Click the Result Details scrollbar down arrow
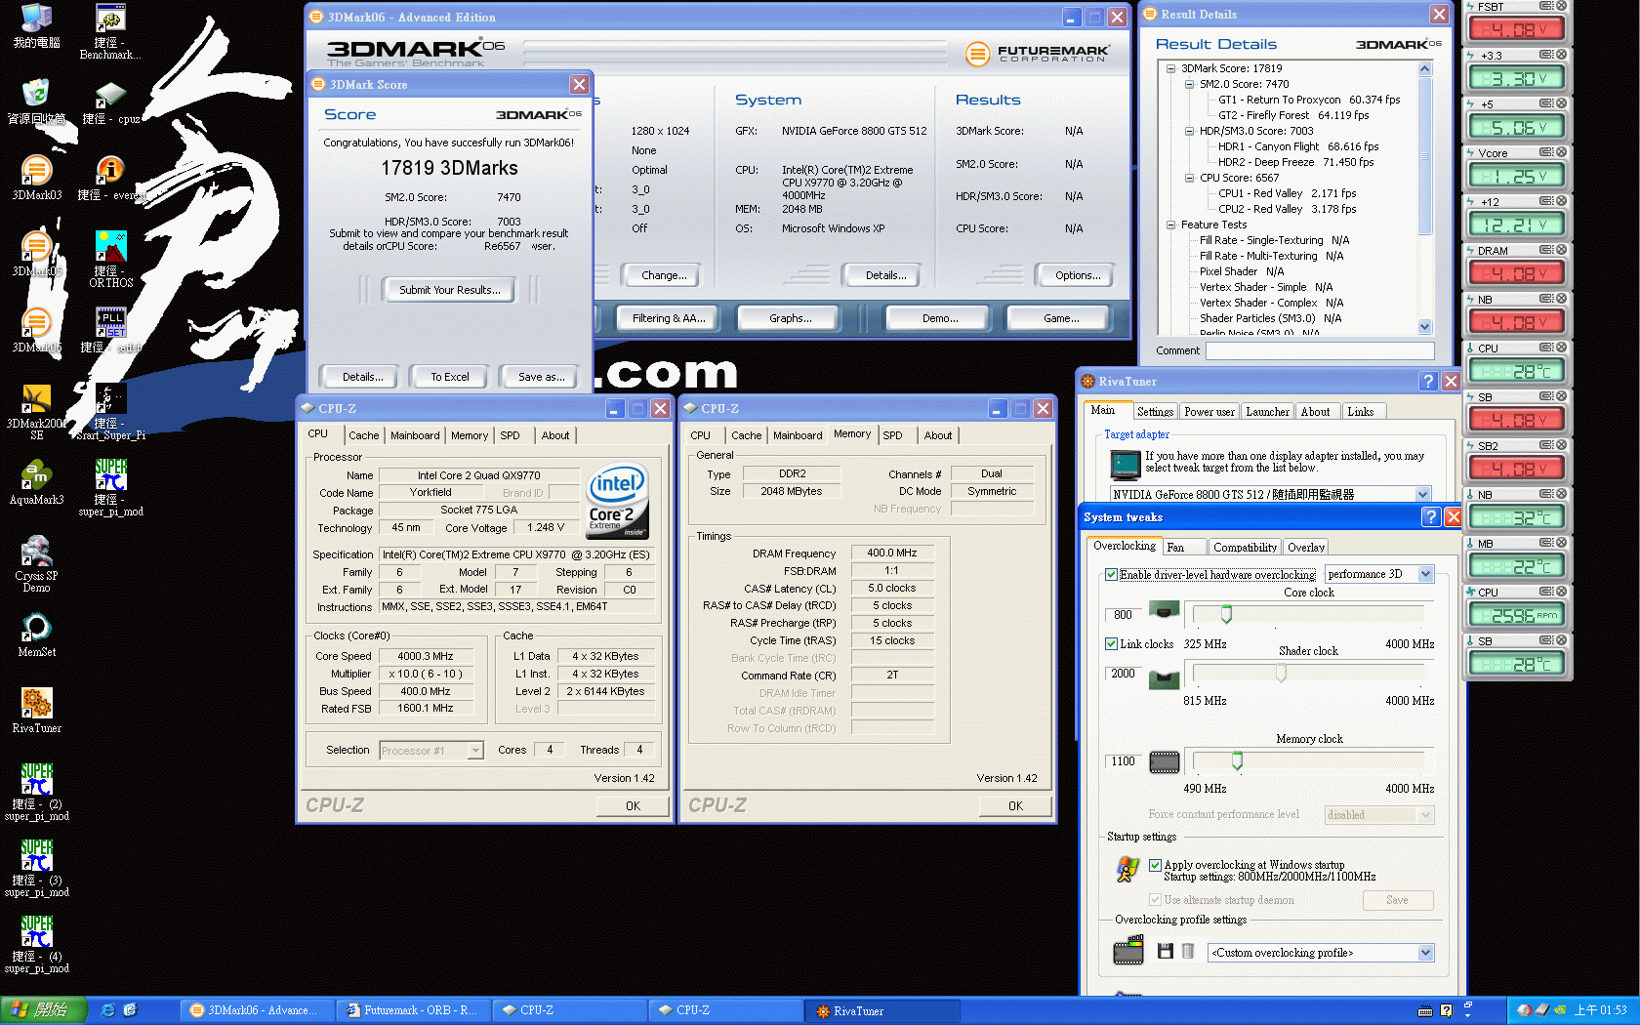This screenshot has height=1025, width=1640. click(1424, 327)
